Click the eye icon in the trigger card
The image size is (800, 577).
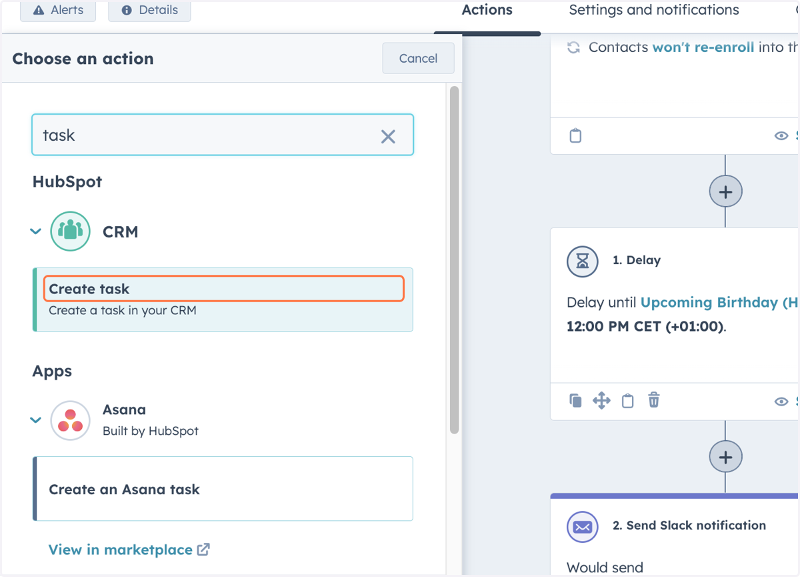(x=781, y=136)
